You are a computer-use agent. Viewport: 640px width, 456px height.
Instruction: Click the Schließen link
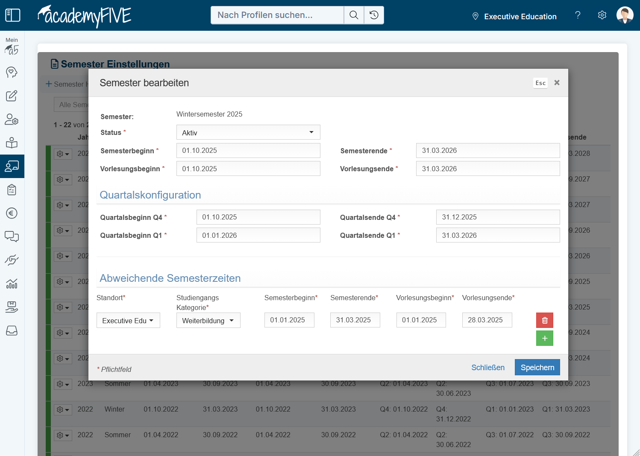point(487,368)
